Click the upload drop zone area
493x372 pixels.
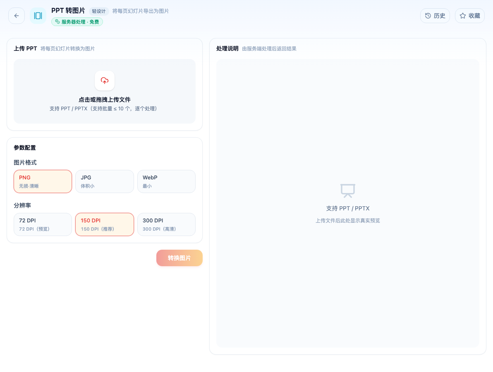tap(105, 91)
